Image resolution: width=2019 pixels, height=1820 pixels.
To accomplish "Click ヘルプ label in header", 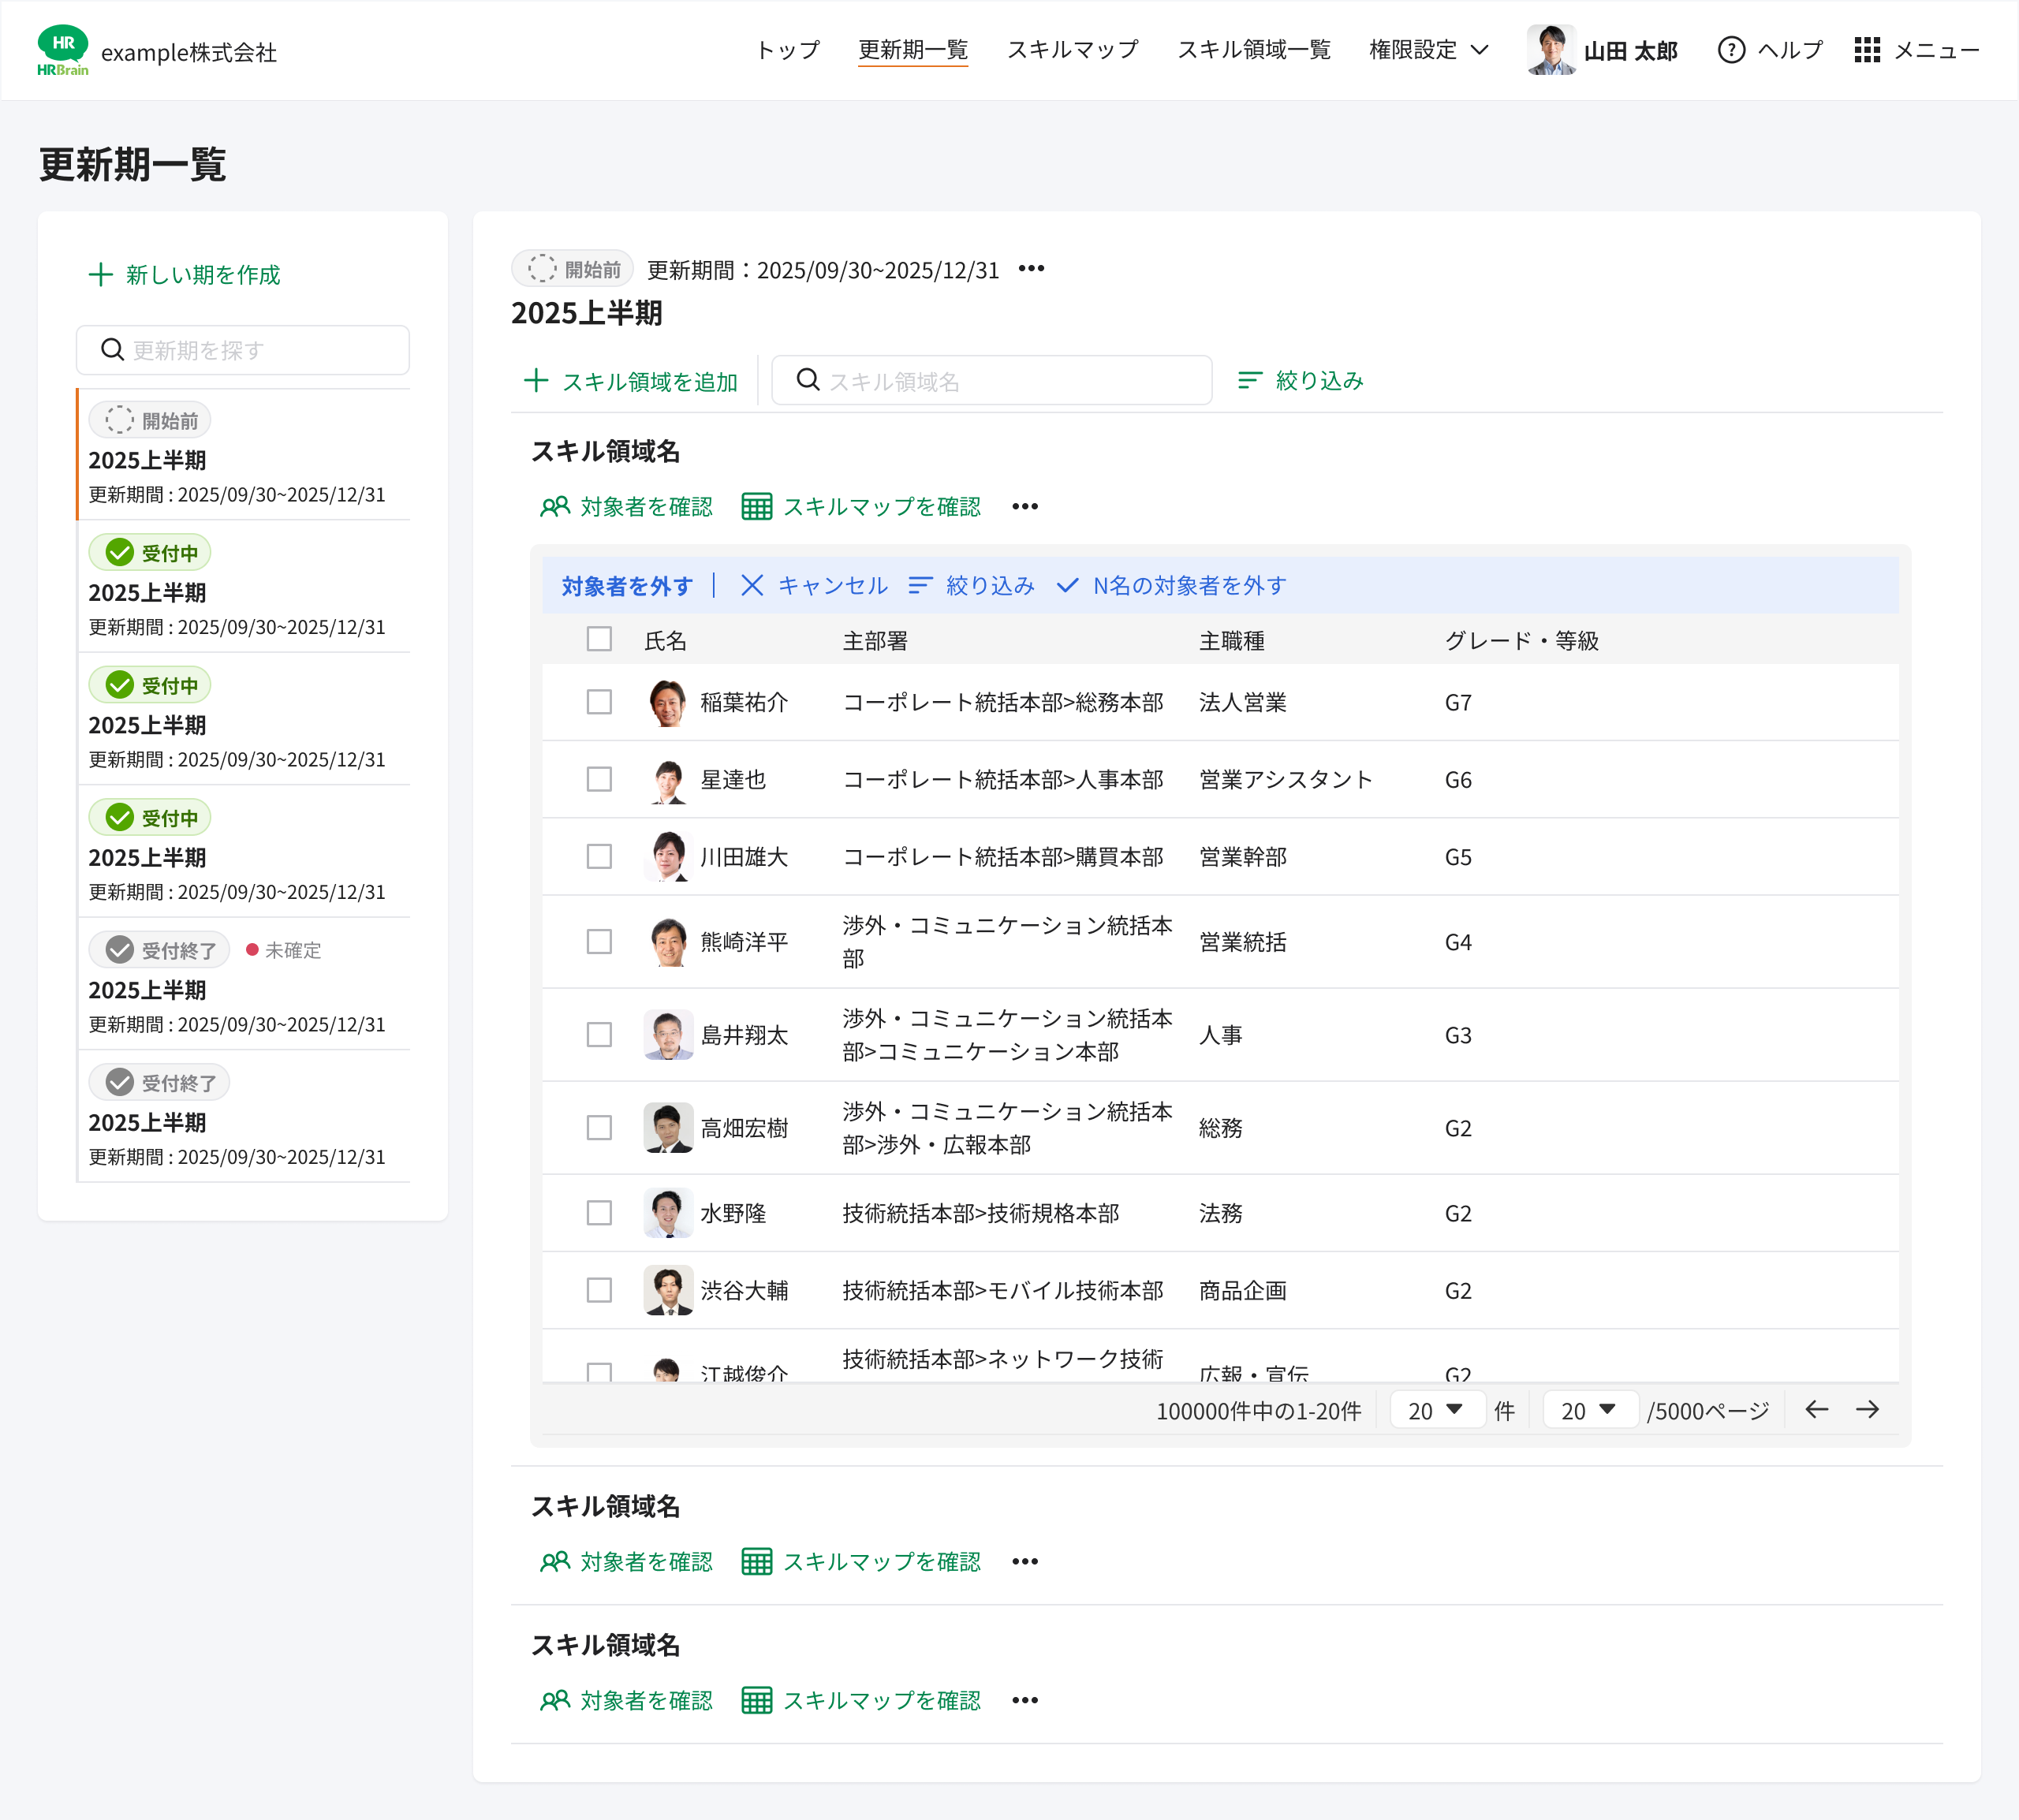I will [x=1790, y=50].
